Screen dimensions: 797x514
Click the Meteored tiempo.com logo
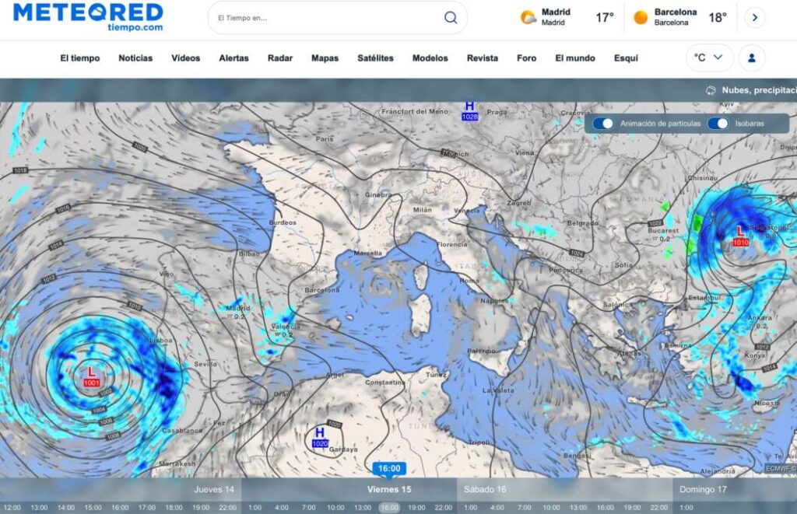tap(89, 16)
